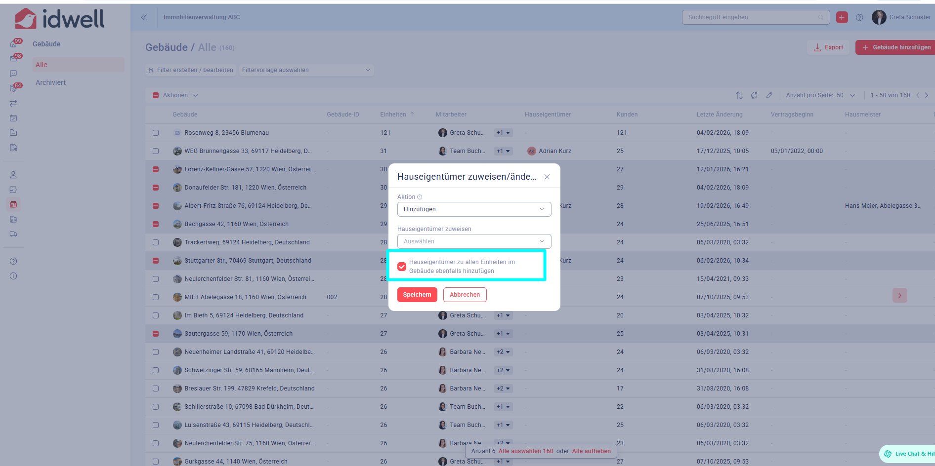Click the red plus quick-add icon
This screenshot has height=466, width=935.
coord(842,17)
